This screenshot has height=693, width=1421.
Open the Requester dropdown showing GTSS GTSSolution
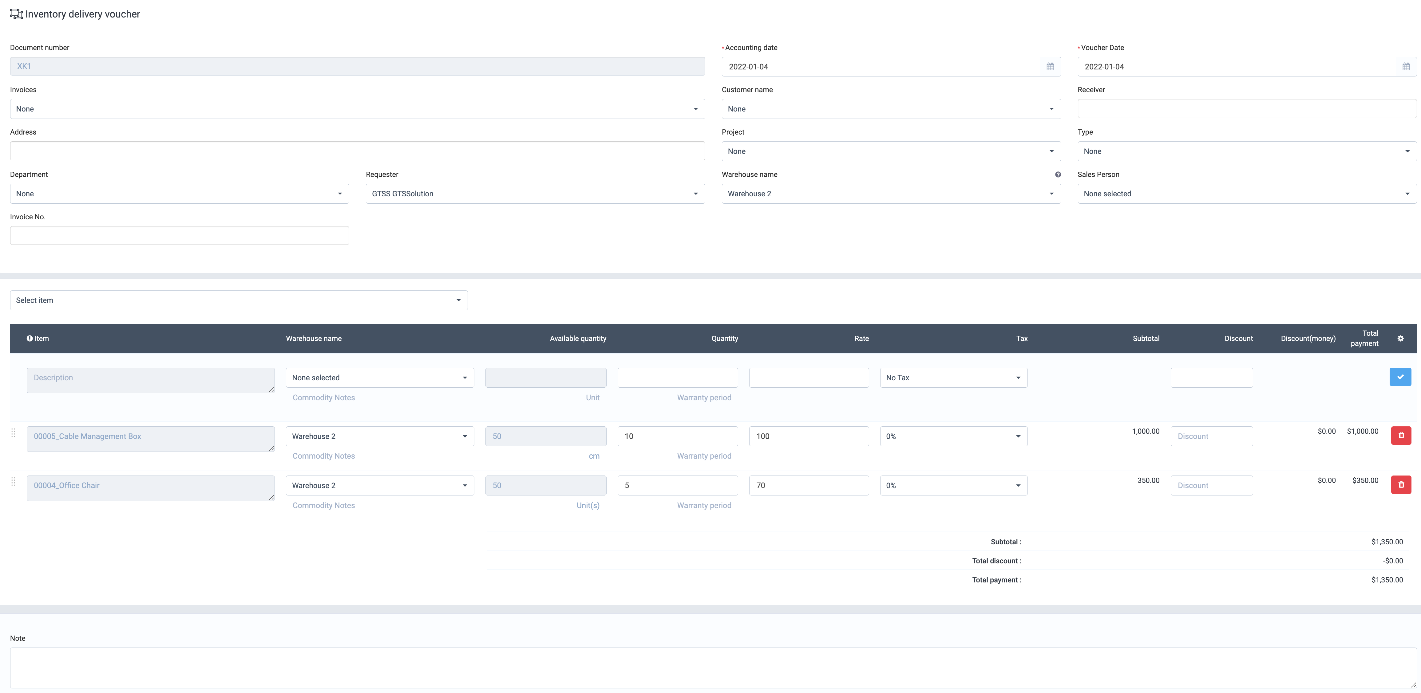(535, 194)
